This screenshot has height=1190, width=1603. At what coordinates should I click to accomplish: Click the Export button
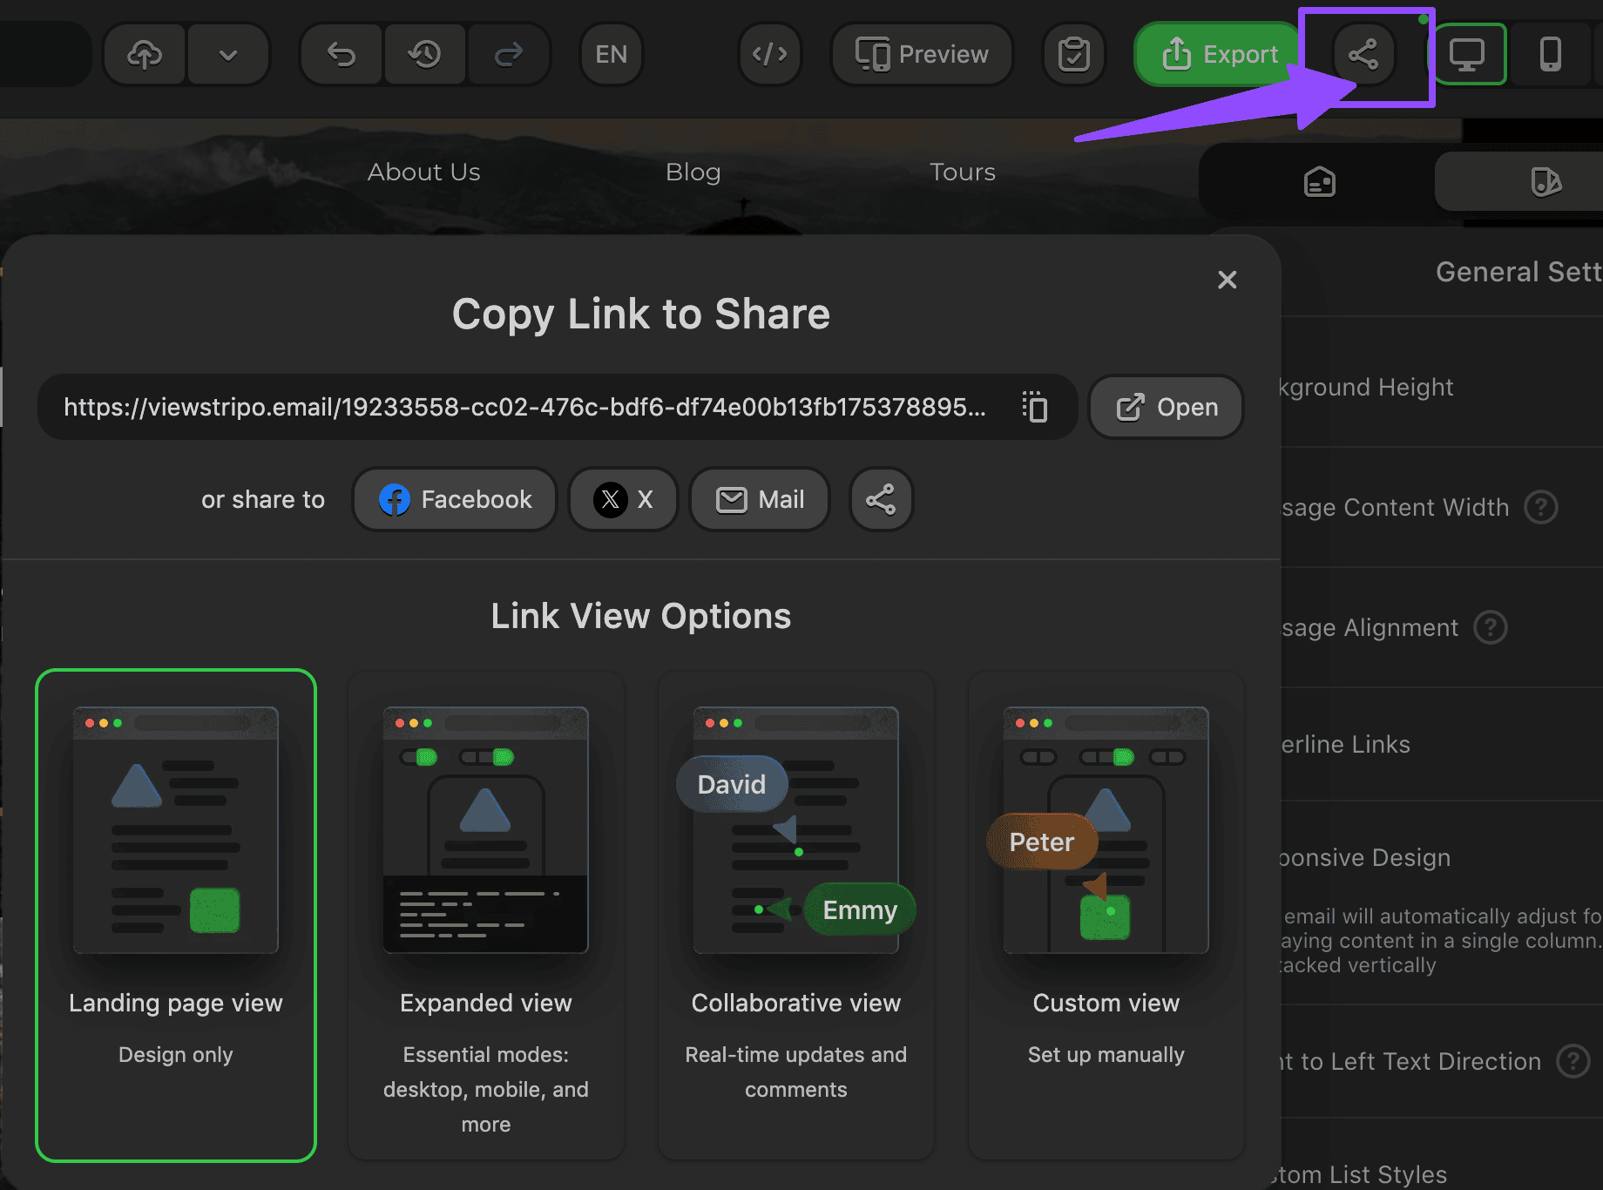pyautogui.click(x=1215, y=54)
